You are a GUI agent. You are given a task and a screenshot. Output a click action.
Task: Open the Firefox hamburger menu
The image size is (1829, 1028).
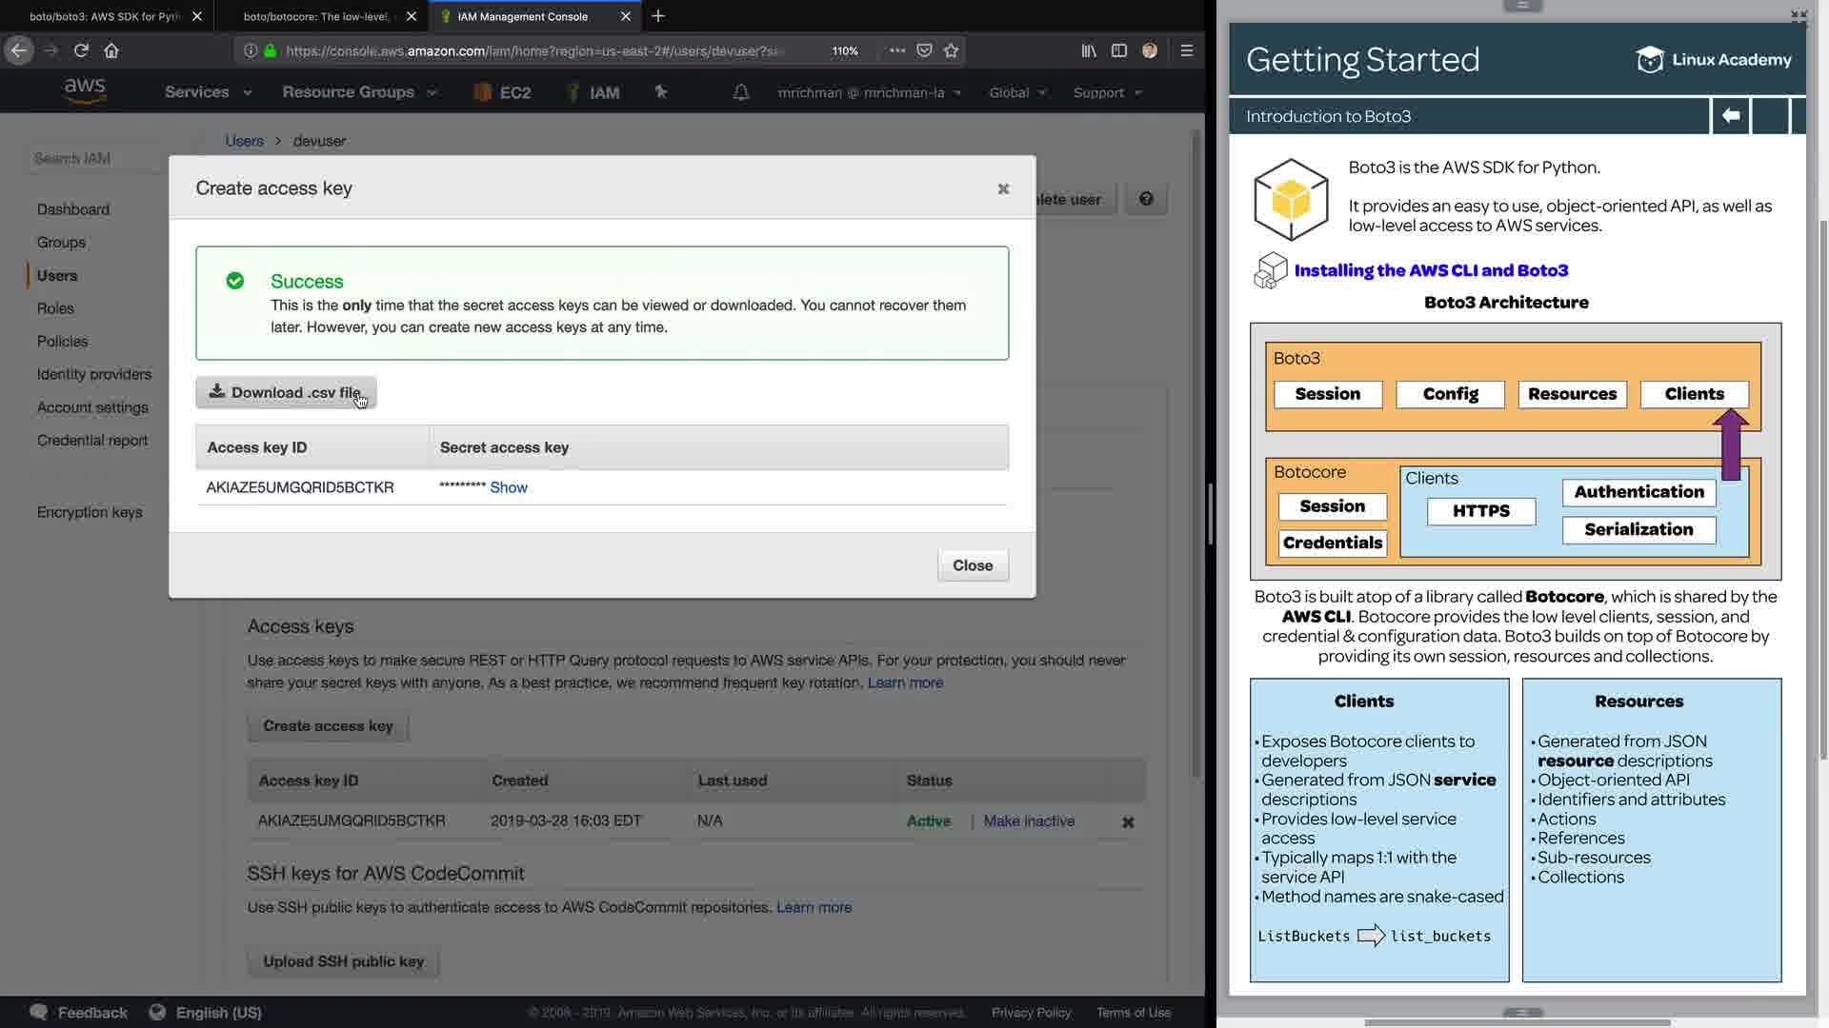pyautogui.click(x=1186, y=50)
